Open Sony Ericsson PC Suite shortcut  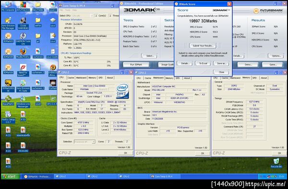click(23, 86)
